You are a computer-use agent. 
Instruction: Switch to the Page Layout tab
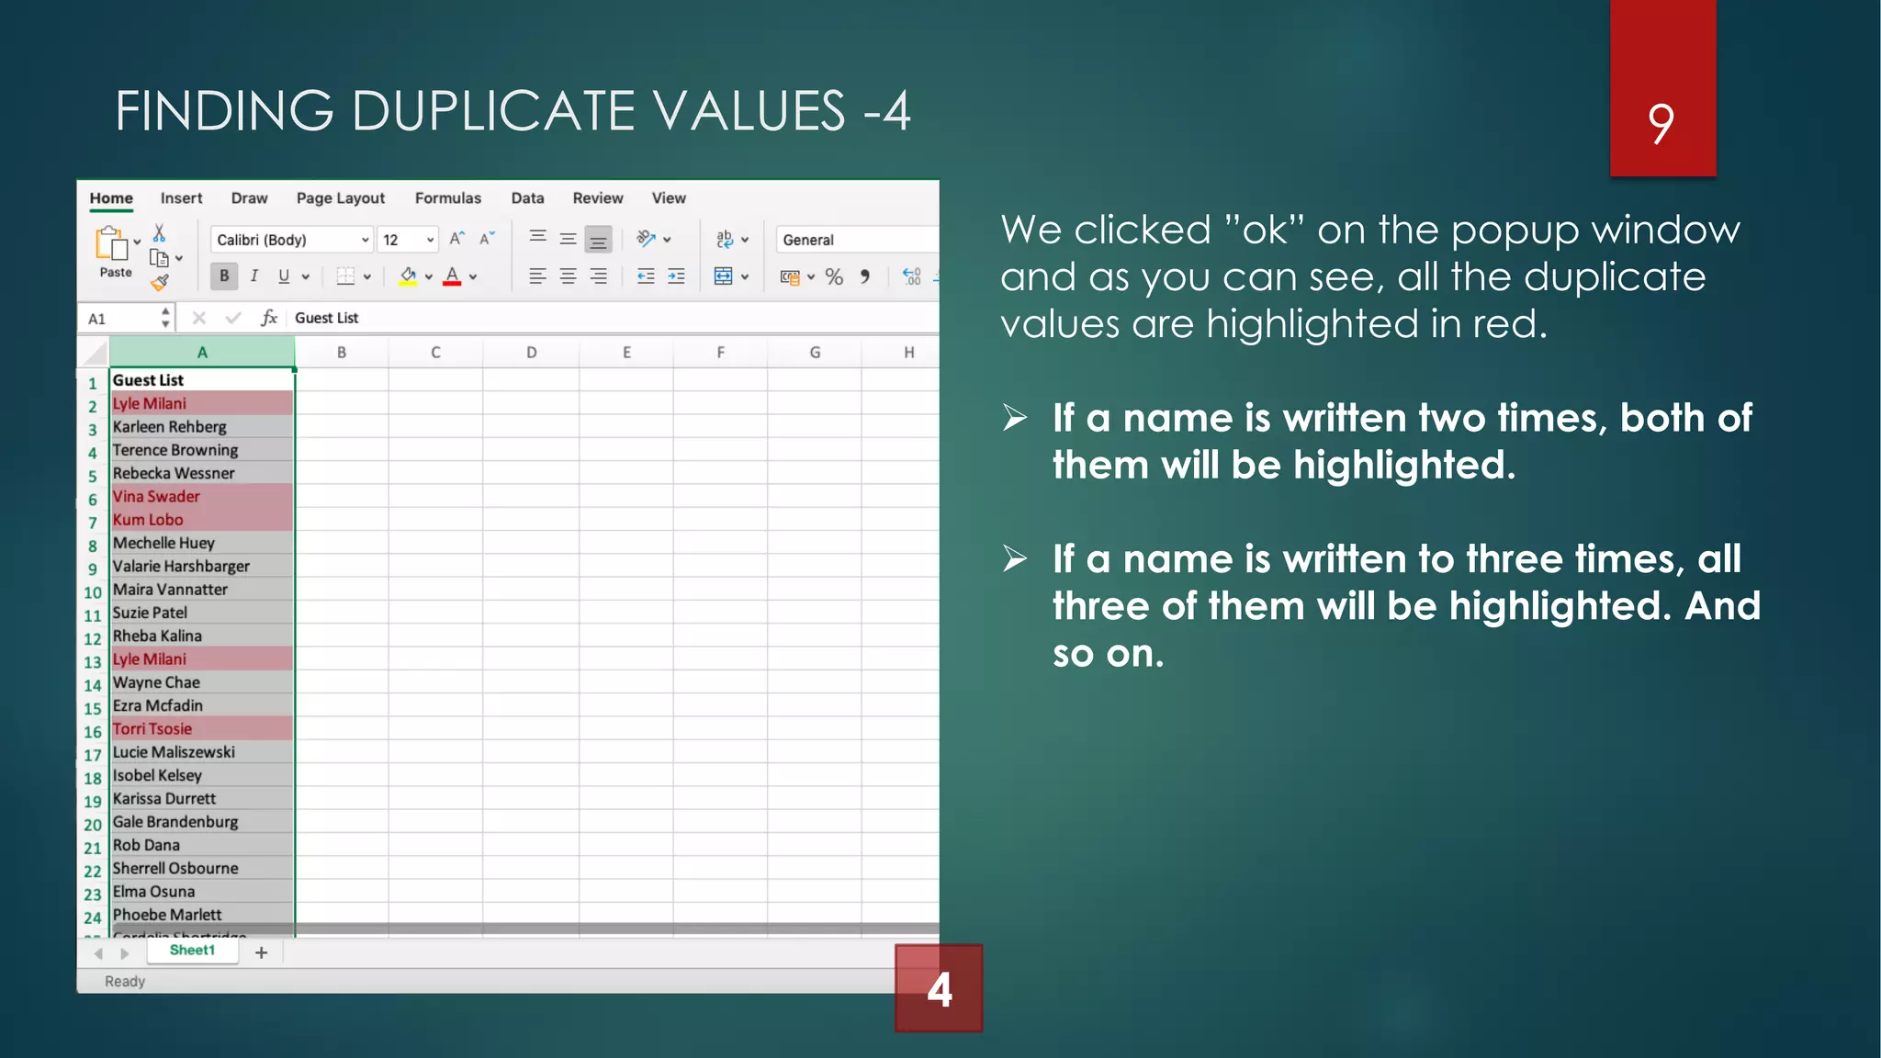(341, 198)
